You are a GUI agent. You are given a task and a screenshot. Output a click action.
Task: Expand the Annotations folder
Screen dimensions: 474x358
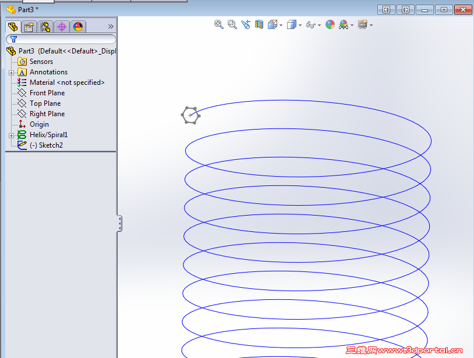pos(11,73)
